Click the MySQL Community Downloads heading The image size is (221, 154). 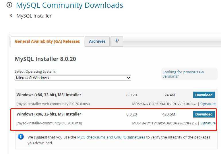[x=70, y=5]
